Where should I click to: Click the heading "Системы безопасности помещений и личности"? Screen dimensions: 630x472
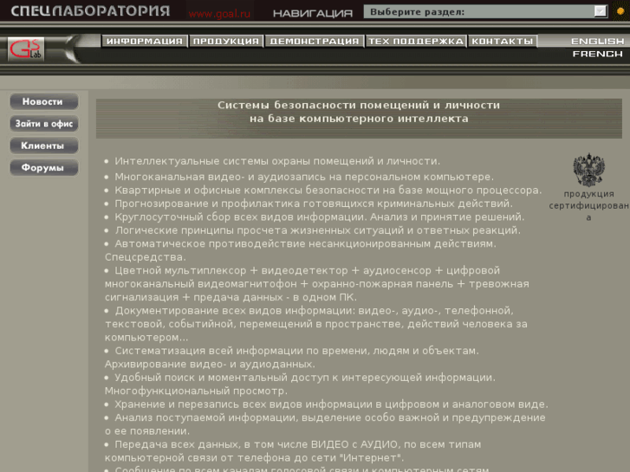pos(359,106)
